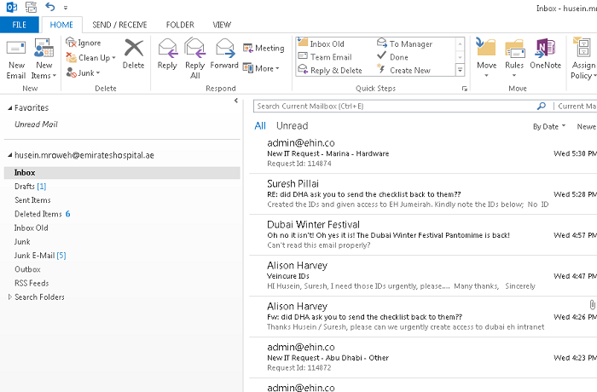597x392 pixels.
Task: Open email from admin@ehin.co Marina Hardware
Action: (423, 153)
